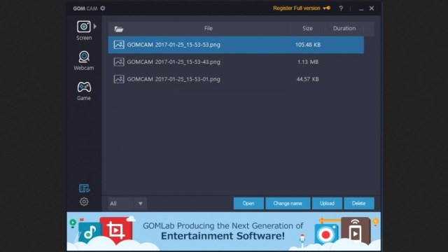Open the All file filter dropdown
This screenshot has height=252, width=448.
pos(127,204)
